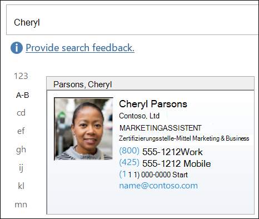Select the kl index tab
259x219 pixels.
tap(21, 186)
